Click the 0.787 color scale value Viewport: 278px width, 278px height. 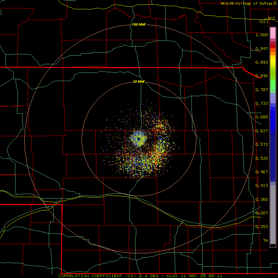[x=262, y=90]
